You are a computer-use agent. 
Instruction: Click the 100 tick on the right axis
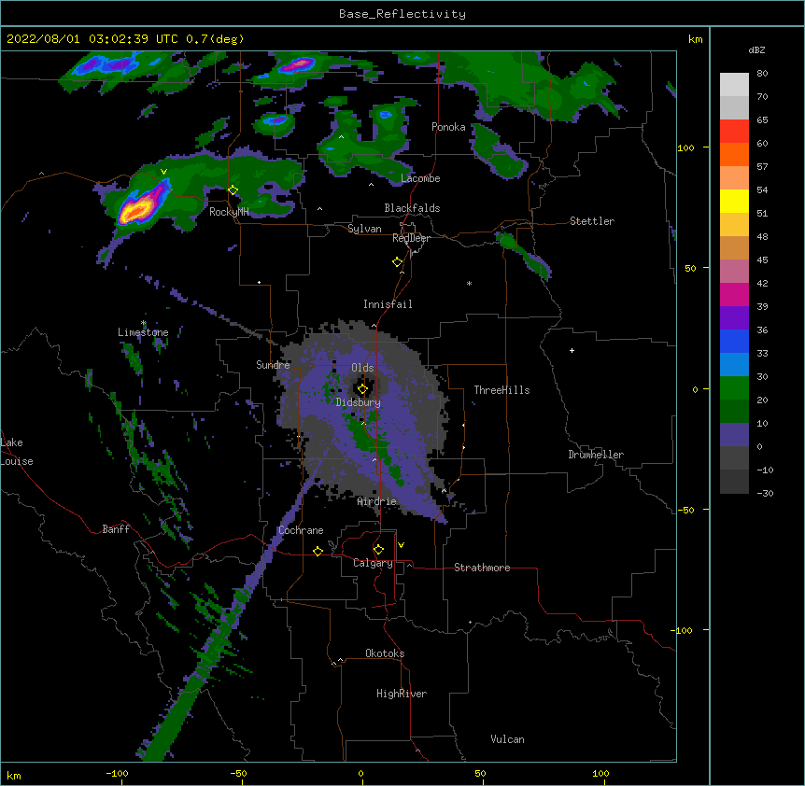[x=685, y=147]
